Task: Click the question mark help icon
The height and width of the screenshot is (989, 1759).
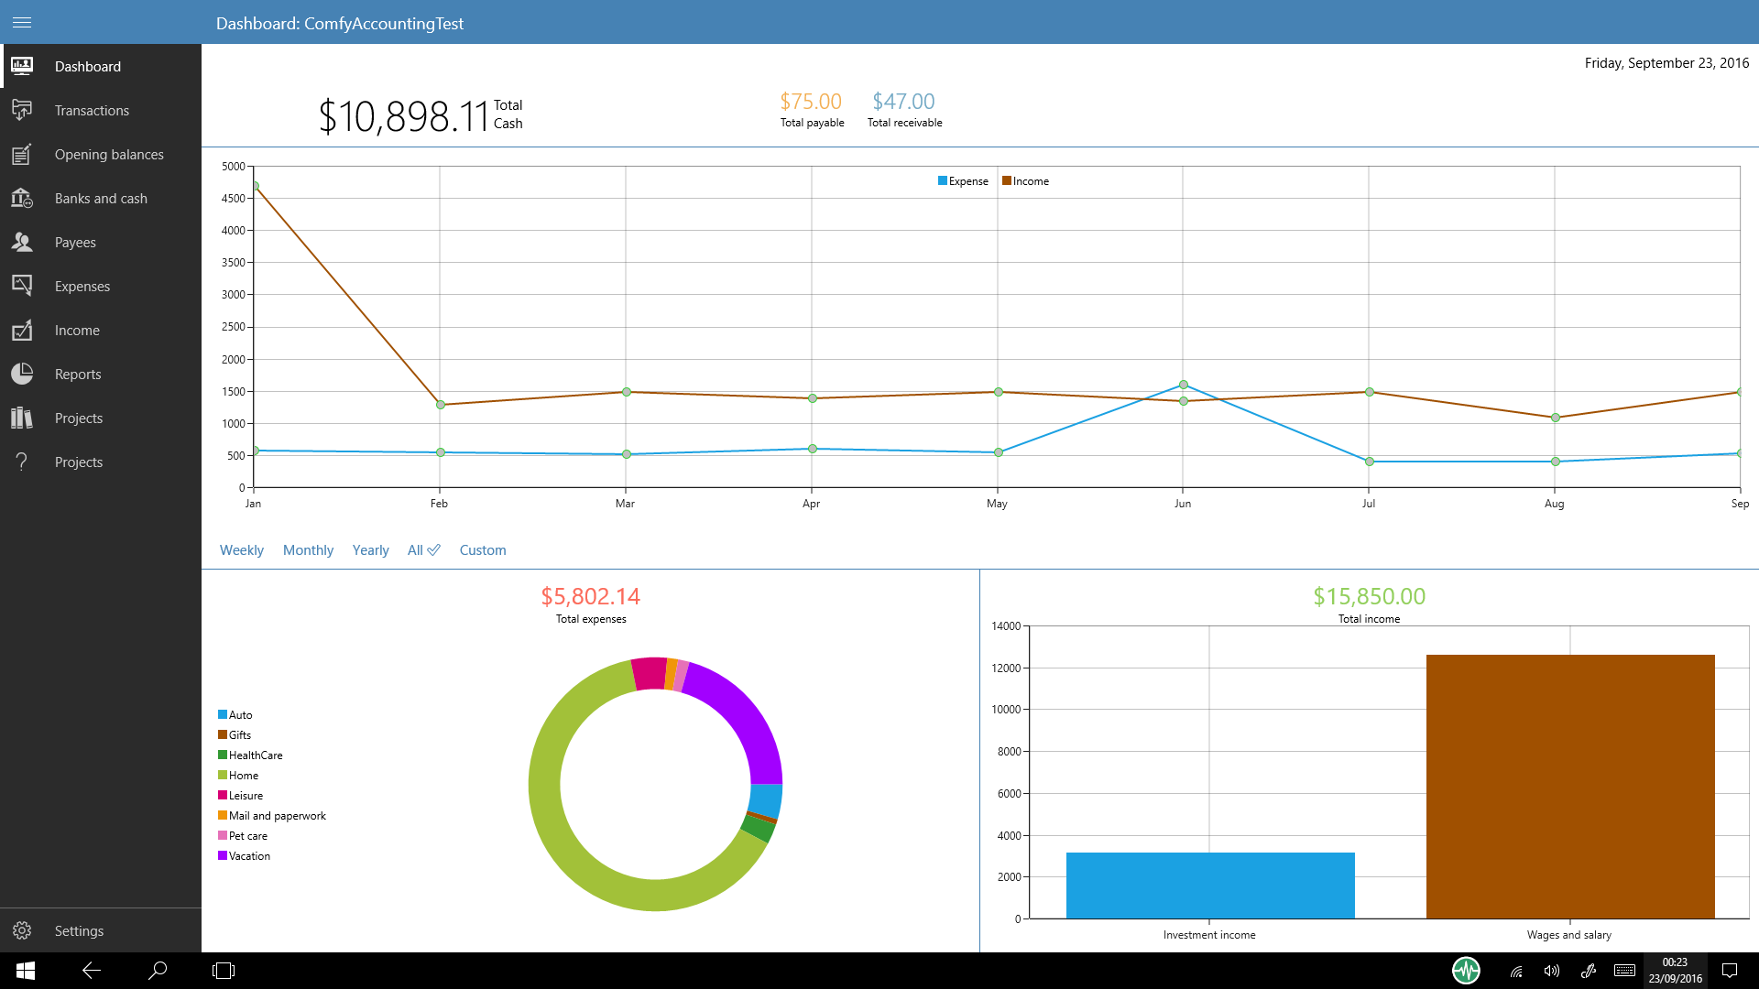Action: pos(22,462)
